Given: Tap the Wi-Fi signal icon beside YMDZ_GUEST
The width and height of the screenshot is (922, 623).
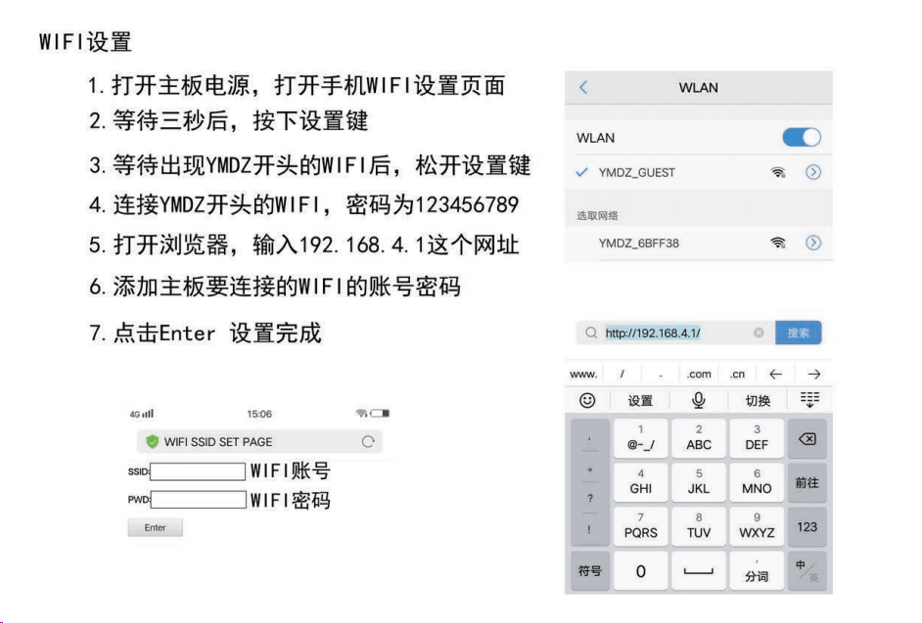Looking at the screenshot, I should (778, 173).
